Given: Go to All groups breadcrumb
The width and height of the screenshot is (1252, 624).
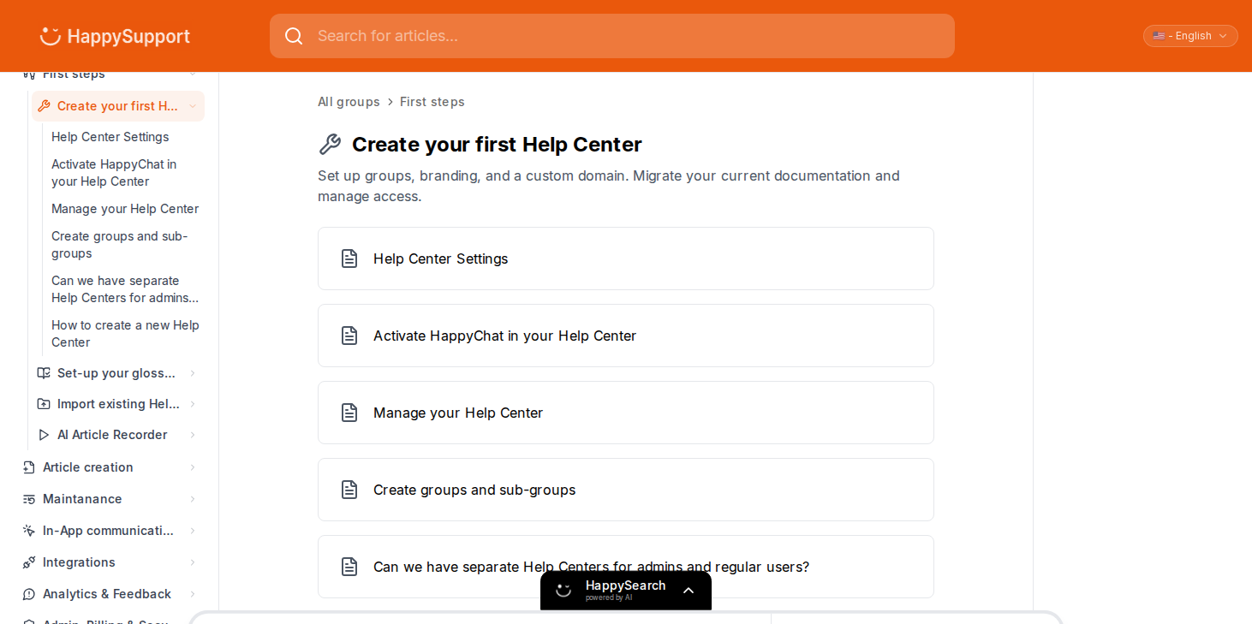Looking at the screenshot, I should click(x=349, y=102).
